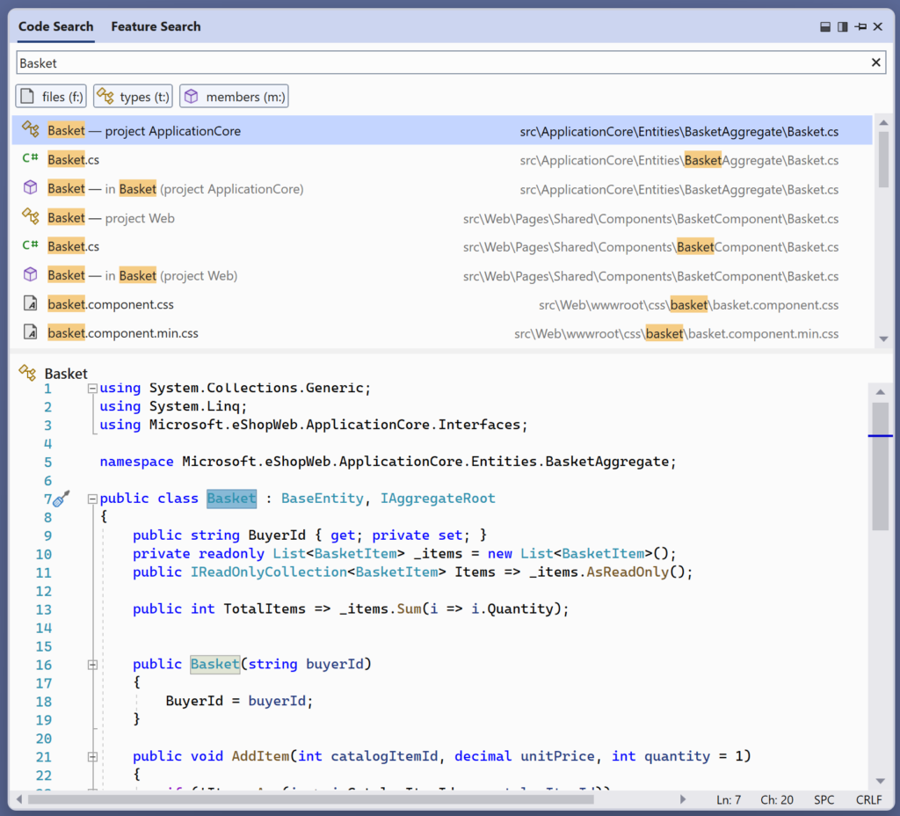The width and height of the screenshot is (900, 816).
Task: Select the class icon on Basket — project Web
Action: (30, 216)
